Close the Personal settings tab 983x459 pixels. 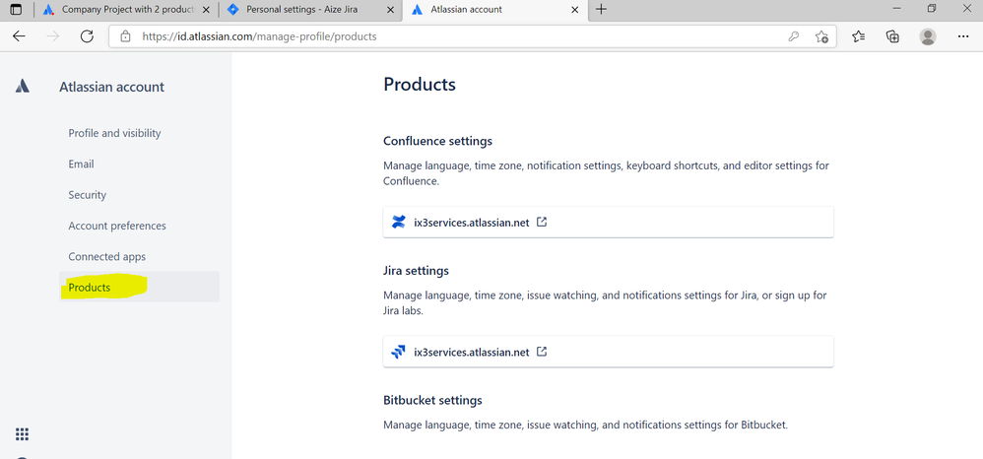391,10
